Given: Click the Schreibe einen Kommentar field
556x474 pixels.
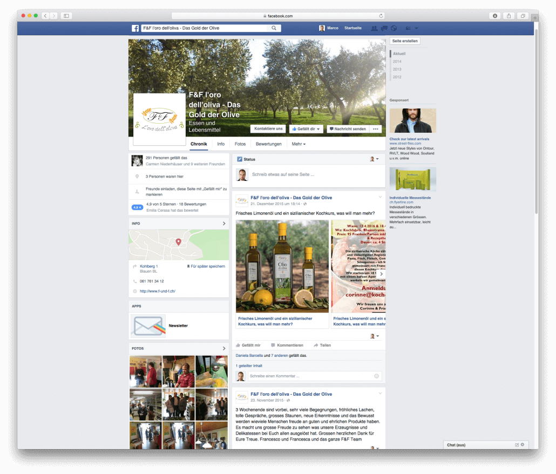Looking at the screenshot, I should tap(311, 376).
